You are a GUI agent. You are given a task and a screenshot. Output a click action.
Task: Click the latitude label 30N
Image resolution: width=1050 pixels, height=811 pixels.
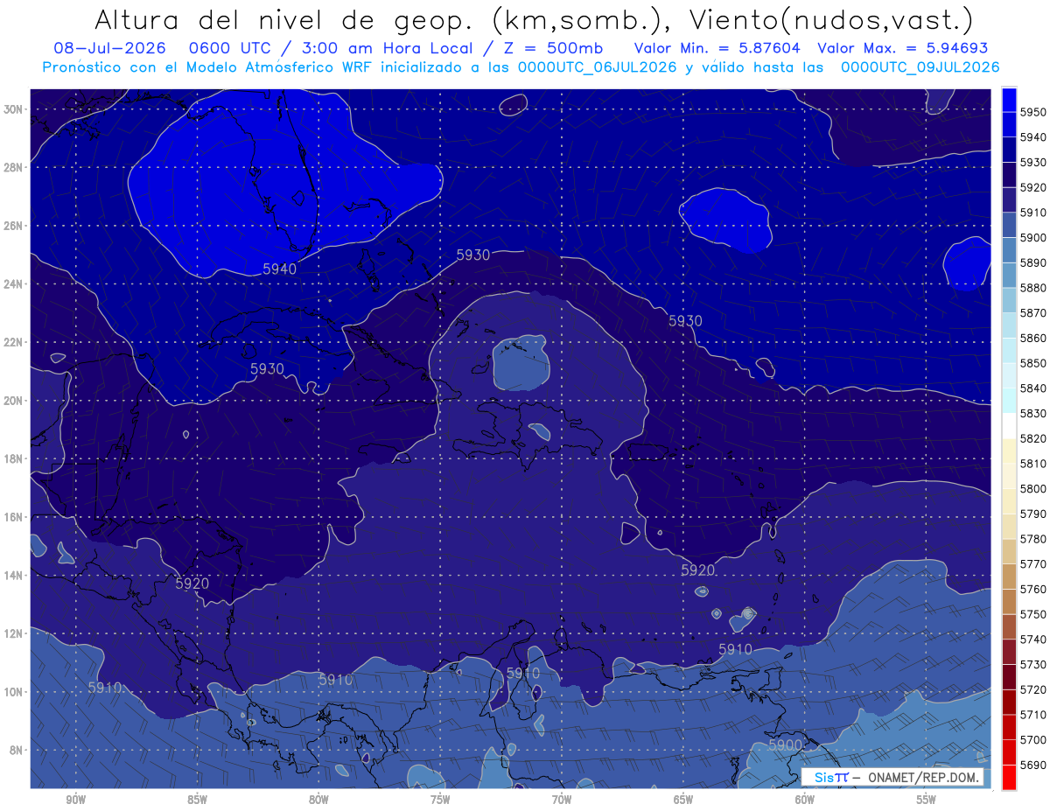click(x=13, y=109)
